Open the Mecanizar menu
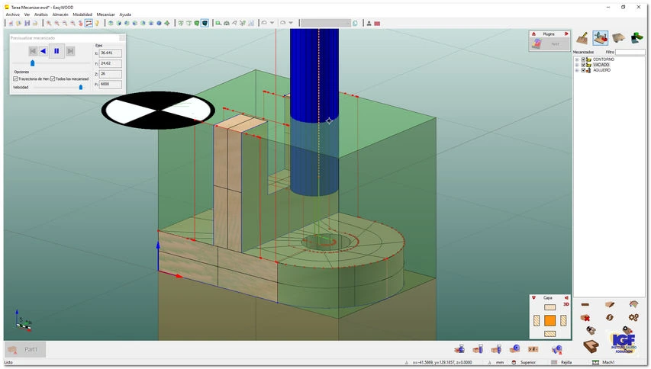Screen dimensions: 651x369 pyautogui.click(x=105, y=14)
